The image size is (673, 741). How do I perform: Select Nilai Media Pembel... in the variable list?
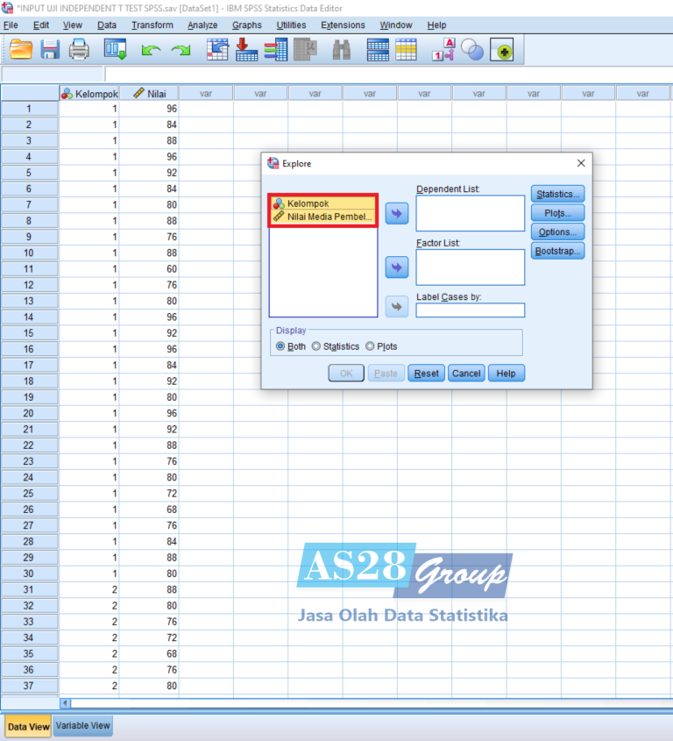tap(323, 217)
